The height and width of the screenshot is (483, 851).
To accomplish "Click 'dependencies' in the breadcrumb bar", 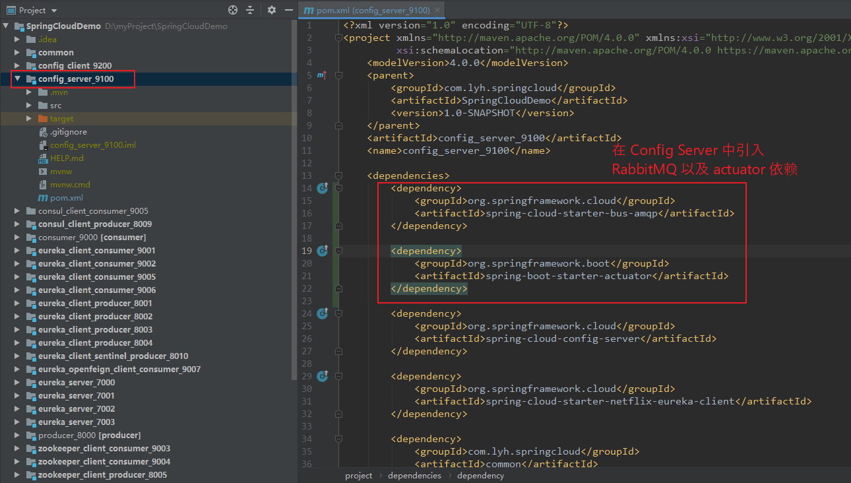I will 414,475.
